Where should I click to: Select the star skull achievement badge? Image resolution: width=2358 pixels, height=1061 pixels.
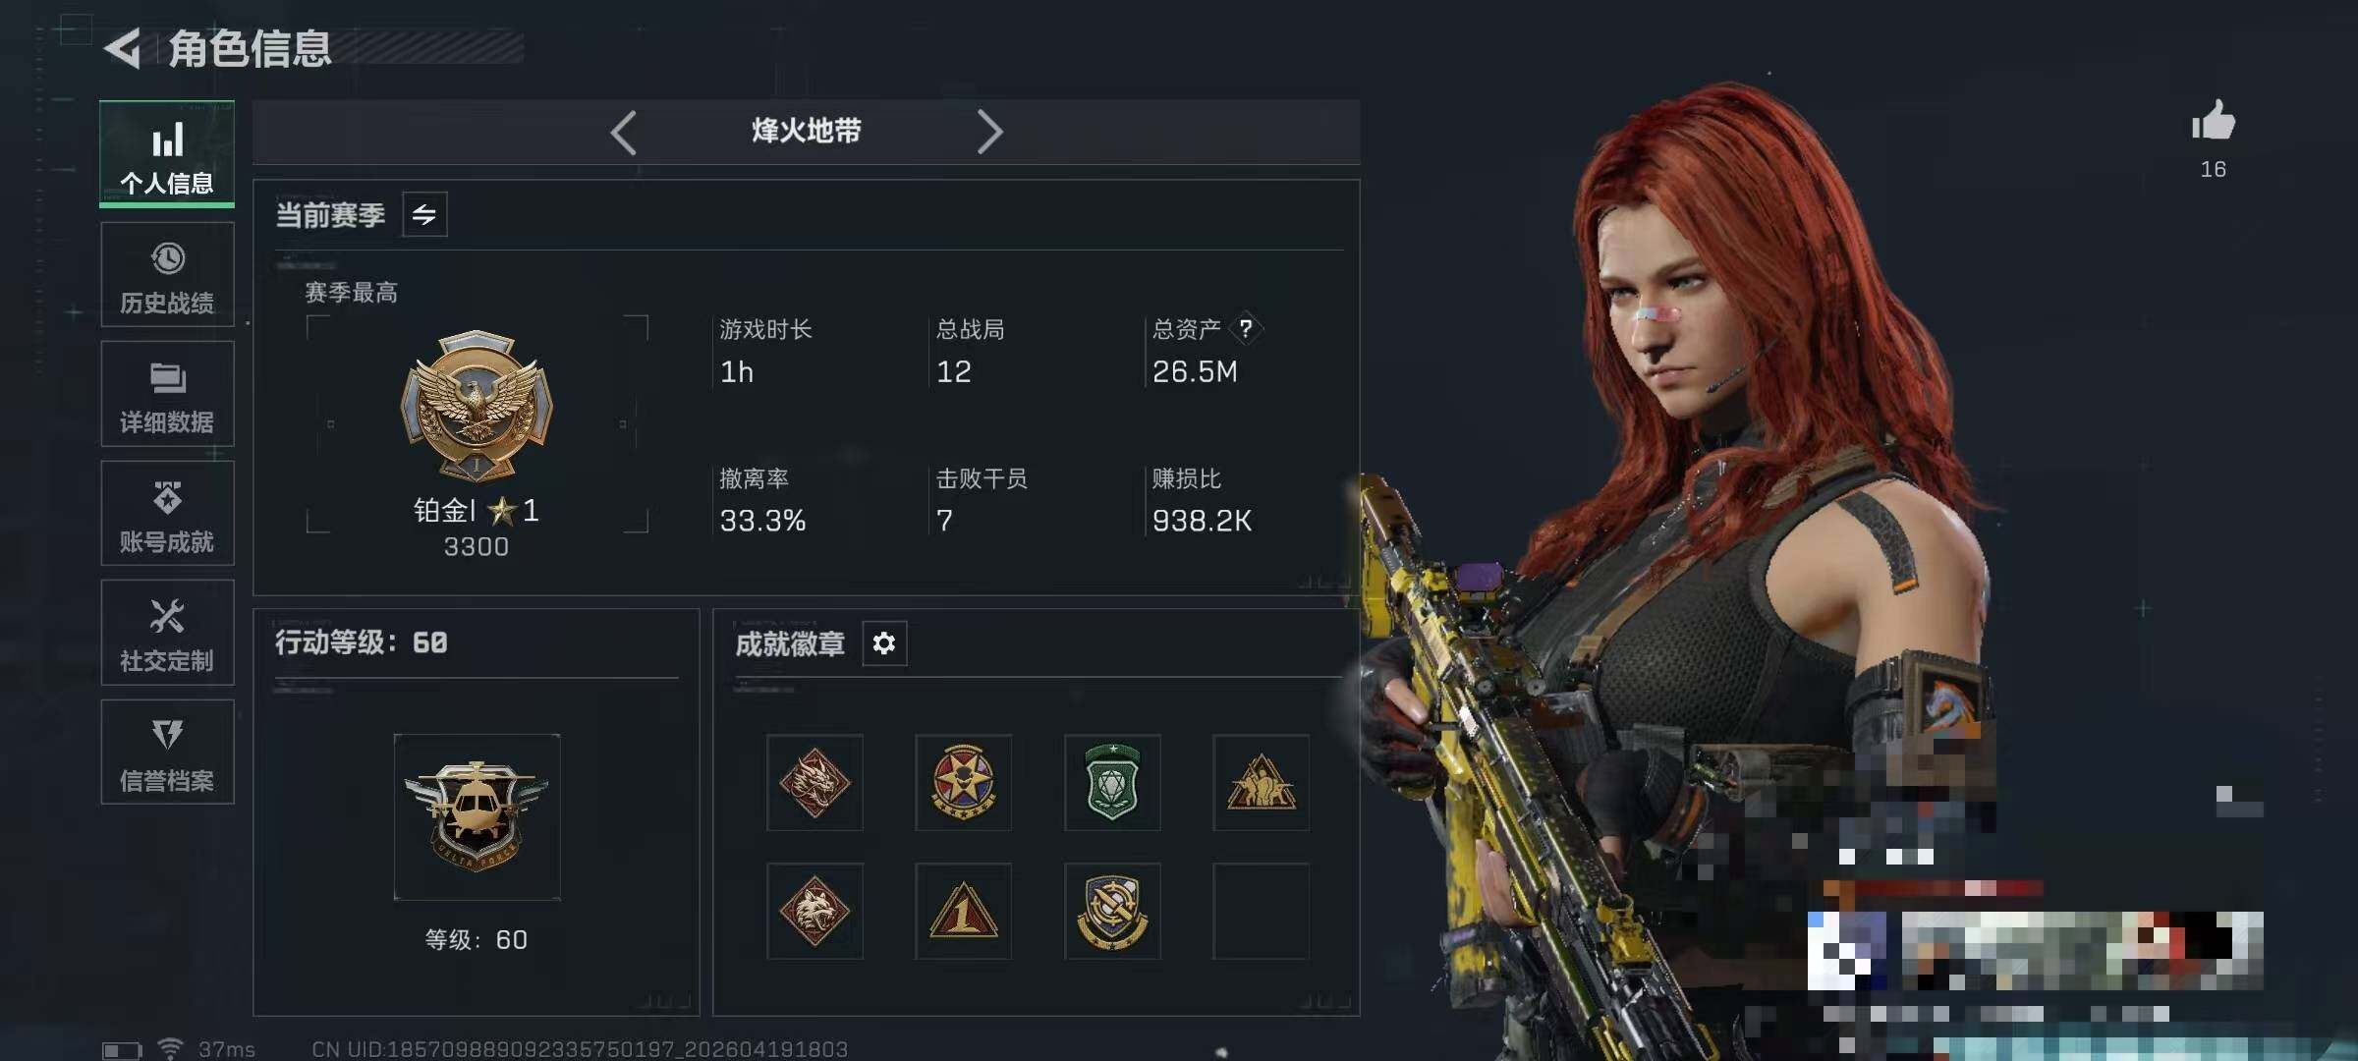[x=964, y=783]
